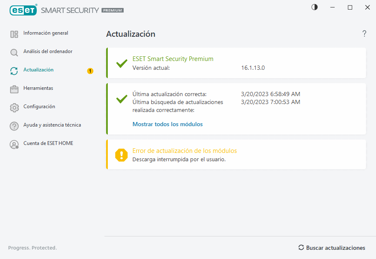The image size is (376, 259).
Task: Click the yellow warning icon on error panel
Action: click(121, 155)
